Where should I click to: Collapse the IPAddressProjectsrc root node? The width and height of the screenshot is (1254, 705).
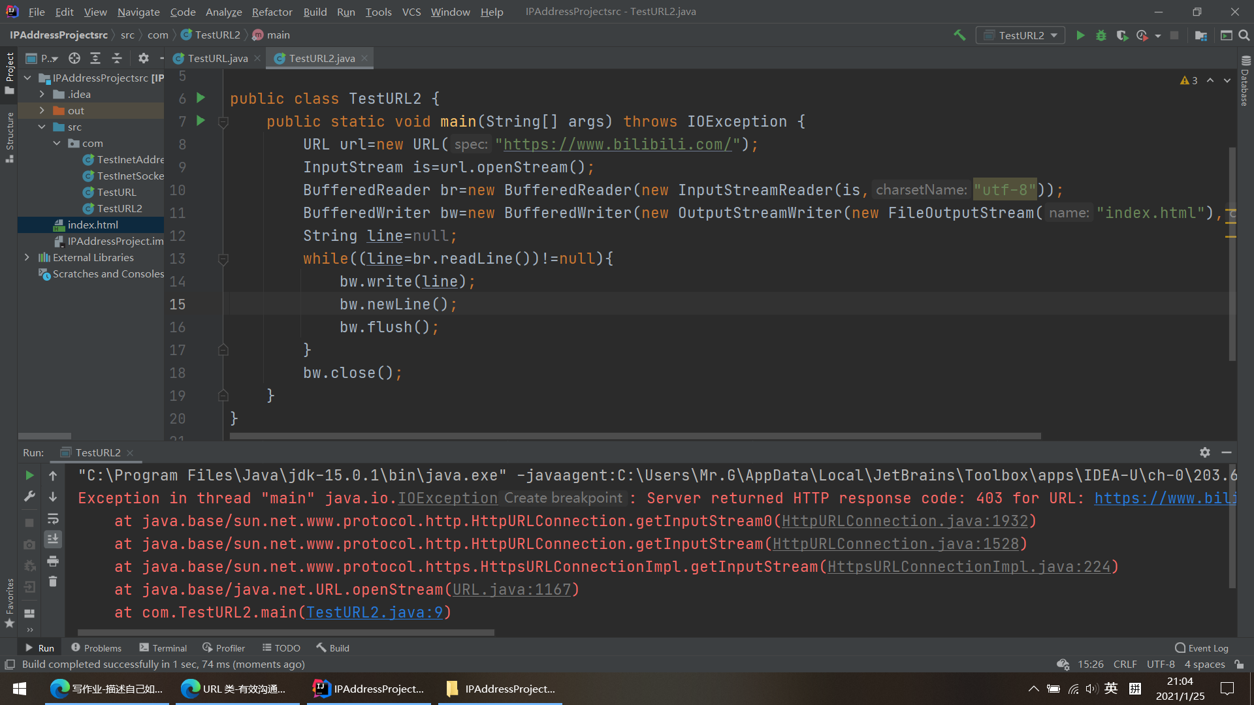tap(27, 78)
